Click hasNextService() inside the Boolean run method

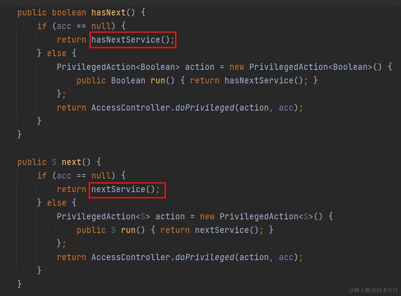(264, 81)
